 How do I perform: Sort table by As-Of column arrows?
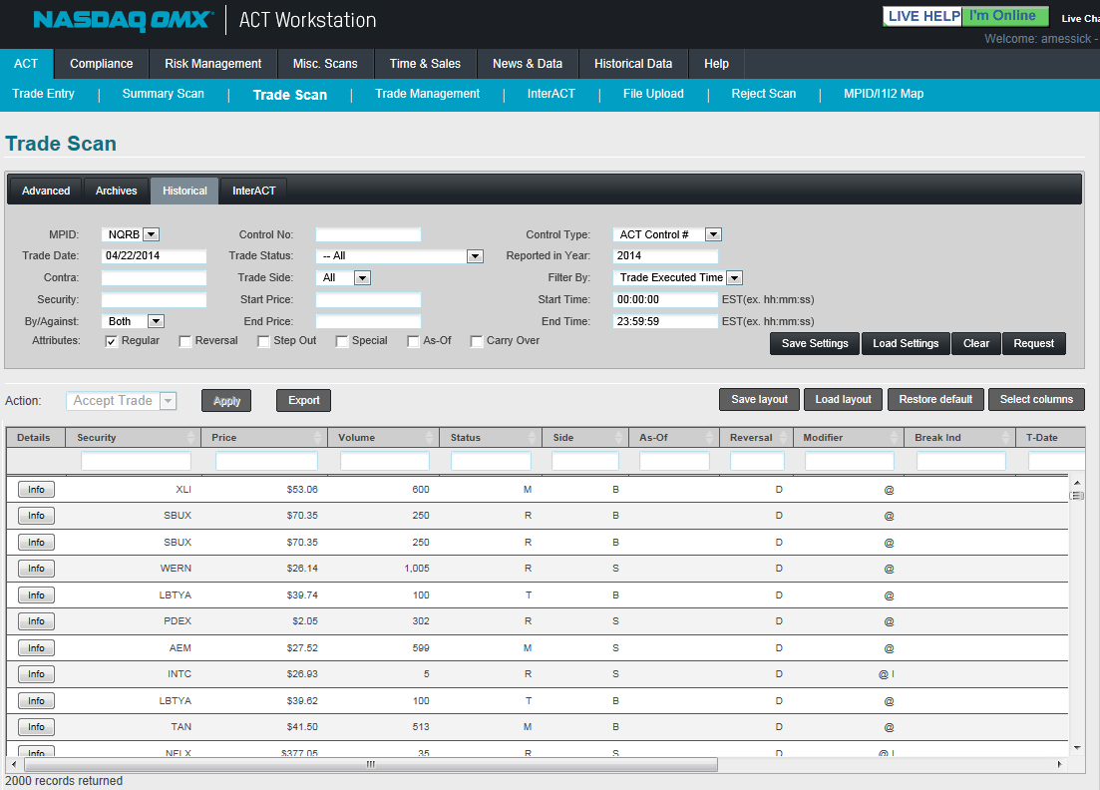710,437
